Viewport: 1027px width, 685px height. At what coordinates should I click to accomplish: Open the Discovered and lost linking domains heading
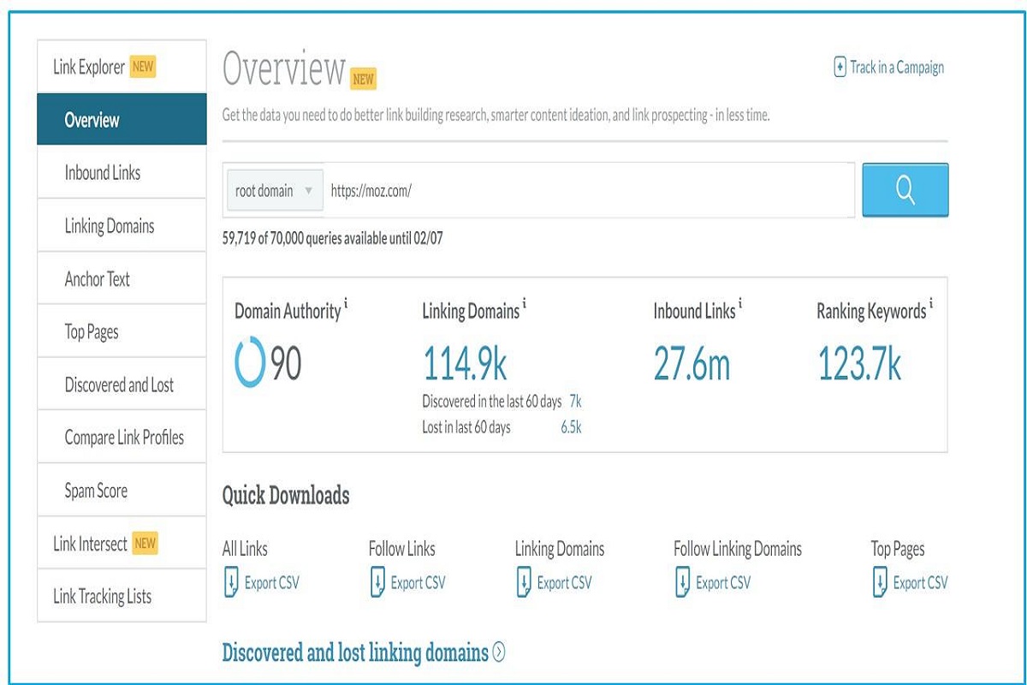tap(355, 652)
